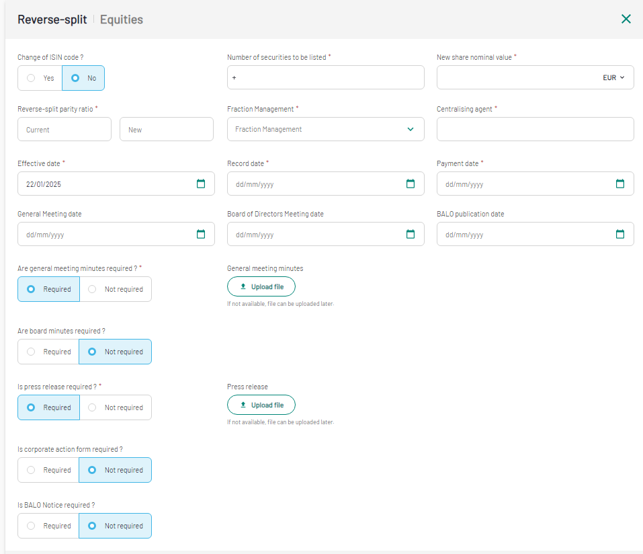This screenshot has width=643, height=554.
Task: Click the Number of securities input field
Action: (326, 78)
